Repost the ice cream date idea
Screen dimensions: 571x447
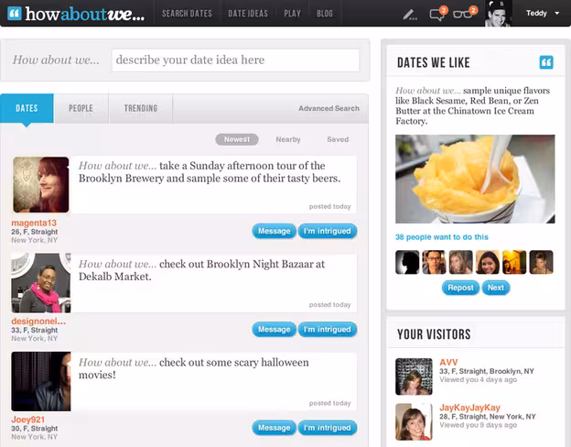[460, 288]
